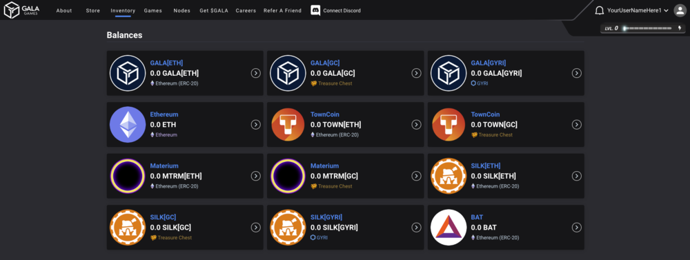
Task: Click the blue GALA[GC] title link
Action: [x=325, y=63]
